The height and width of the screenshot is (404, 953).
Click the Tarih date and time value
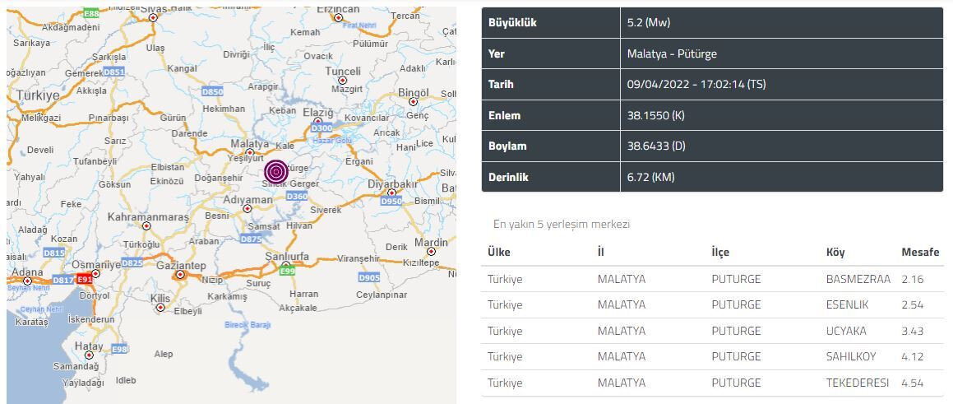696,85
